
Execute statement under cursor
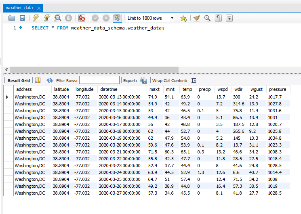click(x=47, y=18)
